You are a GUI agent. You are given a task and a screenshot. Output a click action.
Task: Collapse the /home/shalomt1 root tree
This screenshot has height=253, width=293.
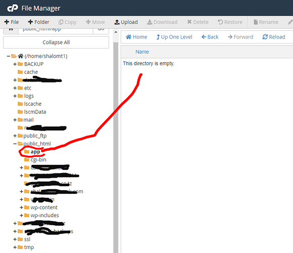pos(9,56)
